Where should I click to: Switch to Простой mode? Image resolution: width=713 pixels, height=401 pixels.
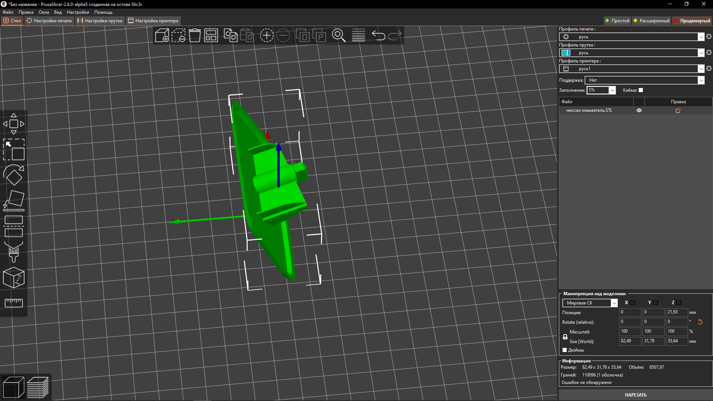coord(617,21)
